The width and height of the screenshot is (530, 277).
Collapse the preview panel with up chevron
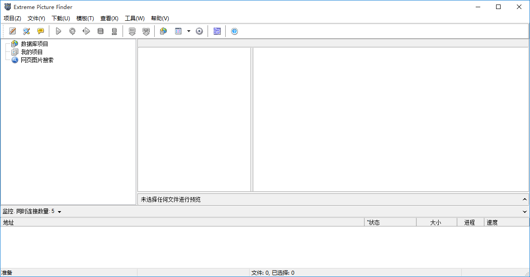(x=525, y=199)
